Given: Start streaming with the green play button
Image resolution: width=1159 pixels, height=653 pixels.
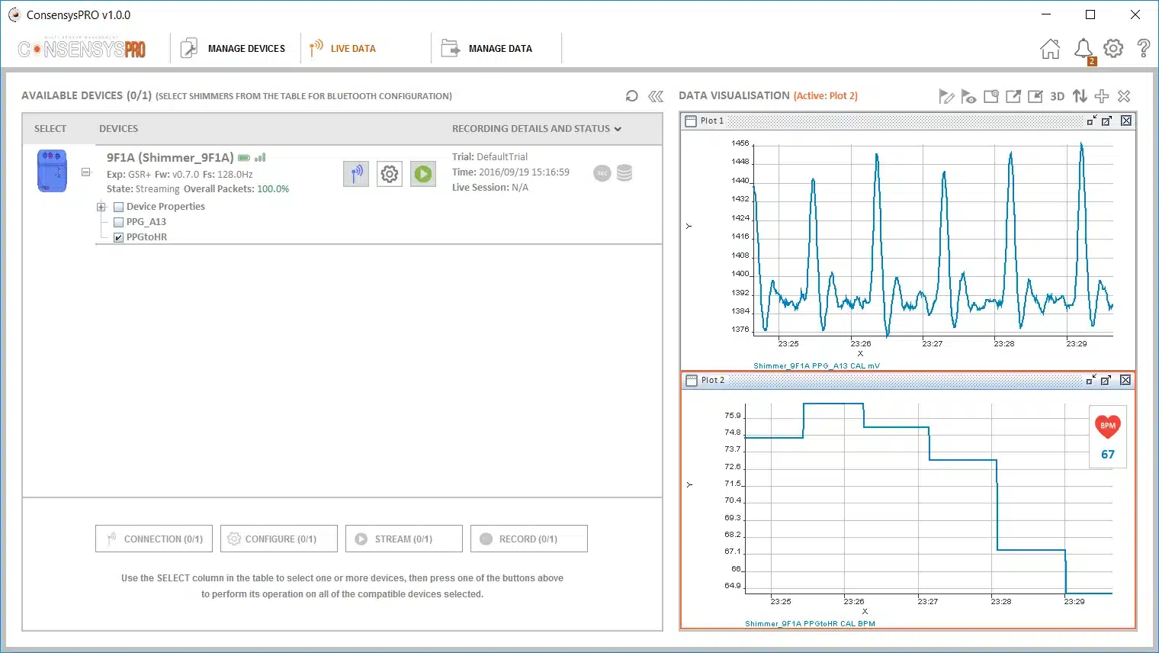Looking at the screenshot, I should [423, 174].
